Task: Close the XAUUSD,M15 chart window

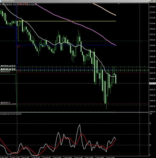Action: [155, 1]
